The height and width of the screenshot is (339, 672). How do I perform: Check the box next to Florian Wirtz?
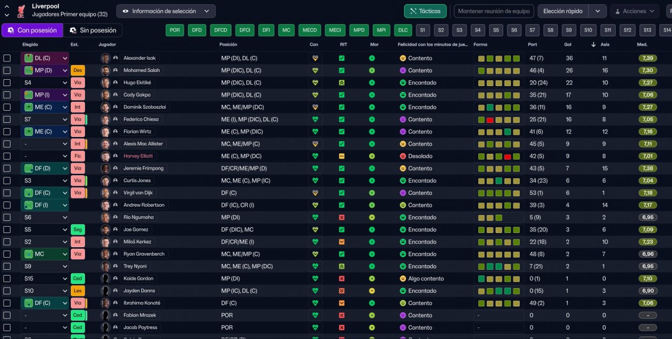(x=7, y=132)
